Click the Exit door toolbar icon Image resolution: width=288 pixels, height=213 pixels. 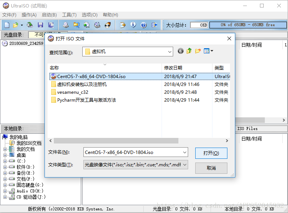coord(154,25)
